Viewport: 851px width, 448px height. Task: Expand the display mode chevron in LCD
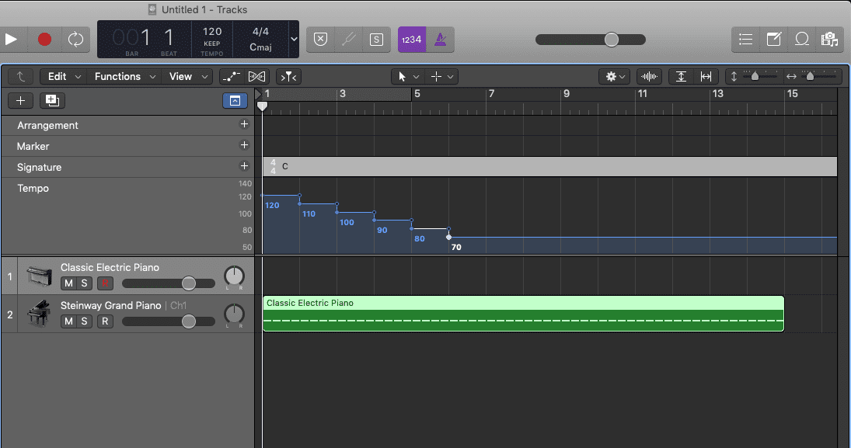tap(293, 39)
